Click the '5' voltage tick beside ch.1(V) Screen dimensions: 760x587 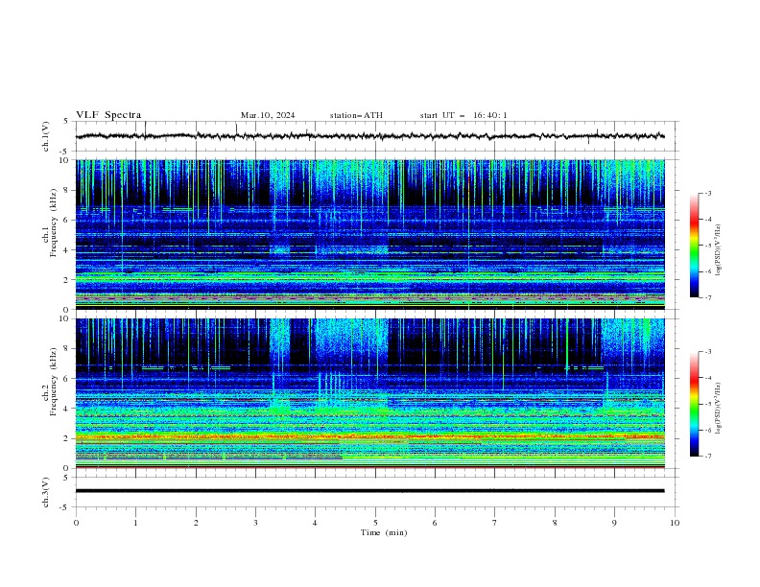click(67, 121)
